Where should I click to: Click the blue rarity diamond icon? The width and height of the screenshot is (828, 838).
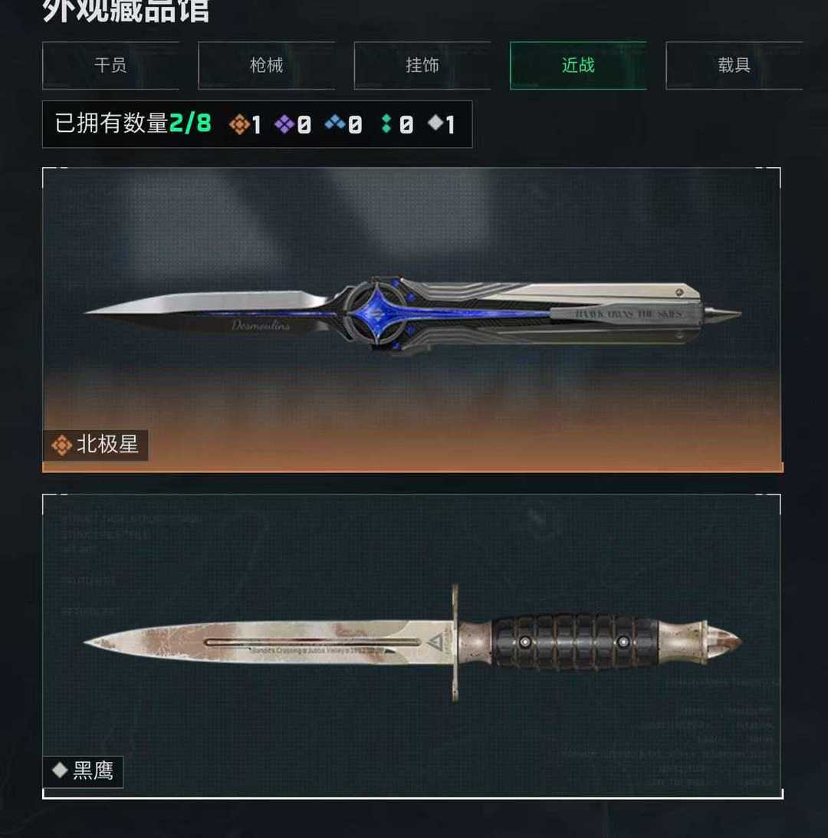pos(335,123)
